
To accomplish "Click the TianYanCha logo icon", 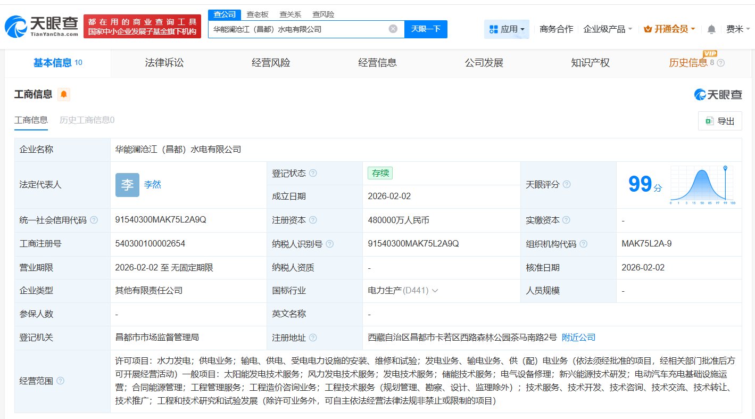I will (16, 26).
